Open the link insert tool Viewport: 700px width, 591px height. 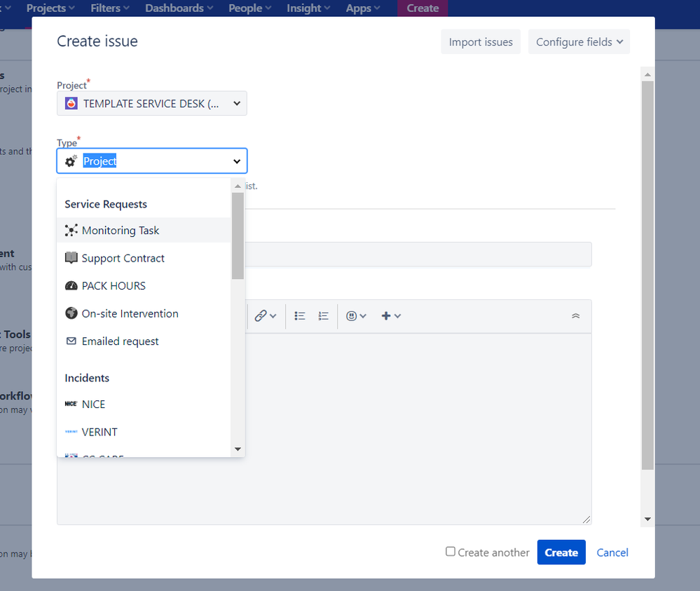(x=266, y=315)
